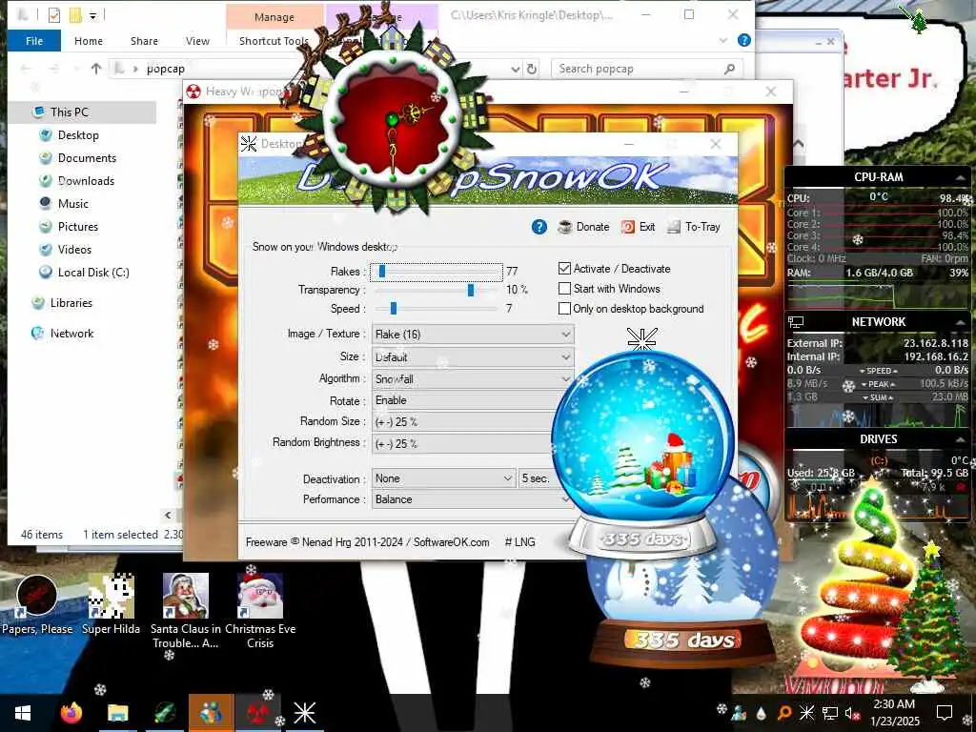The image size is (976, 732).
Task: Click the To-Tray label
Action: (702, 227)
